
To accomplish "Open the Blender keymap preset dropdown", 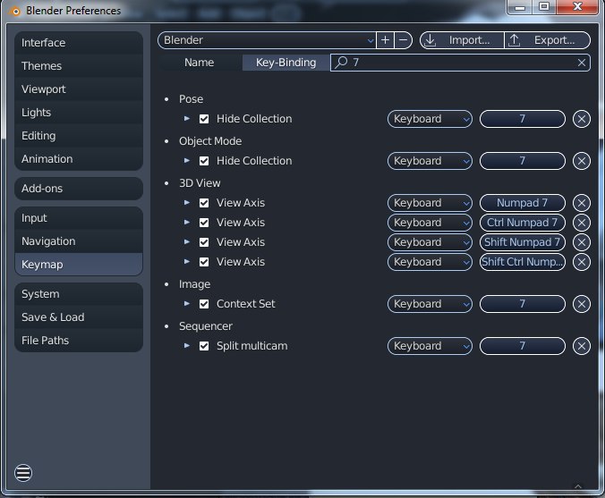I will [x=267, y=40].
